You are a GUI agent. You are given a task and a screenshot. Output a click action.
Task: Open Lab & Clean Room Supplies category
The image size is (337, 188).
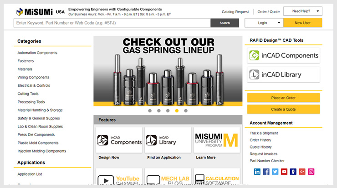point(40,127)
